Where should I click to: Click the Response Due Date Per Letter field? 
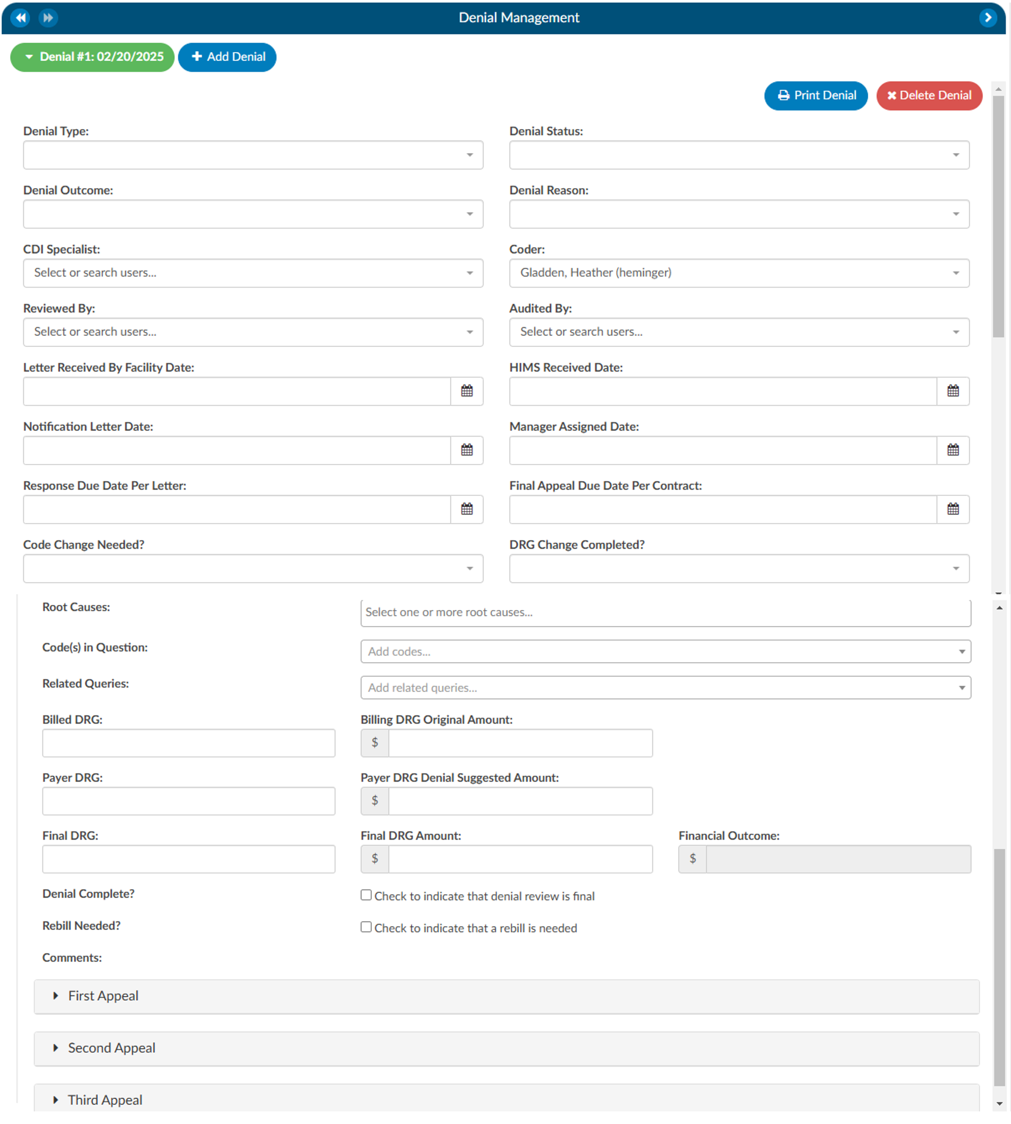(x=237, y=509)
